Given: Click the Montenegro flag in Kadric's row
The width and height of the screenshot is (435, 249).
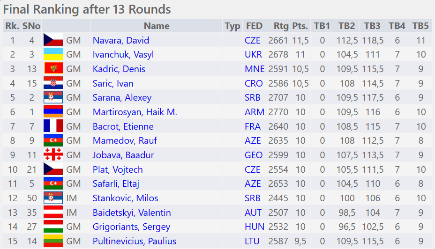Looking at the screenshot, I should coord(53,69).
